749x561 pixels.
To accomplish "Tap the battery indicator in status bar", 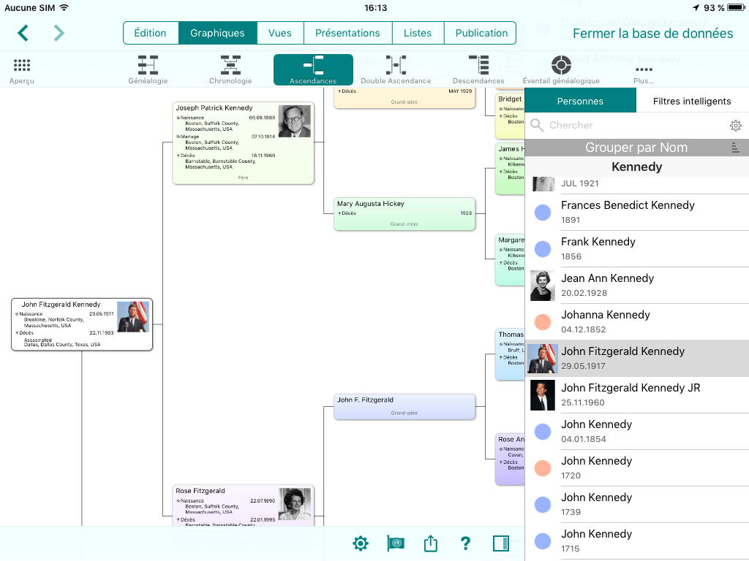I will (736, 7).
